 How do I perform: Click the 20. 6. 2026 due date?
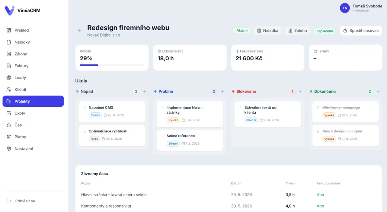click(x=114, y=115)
